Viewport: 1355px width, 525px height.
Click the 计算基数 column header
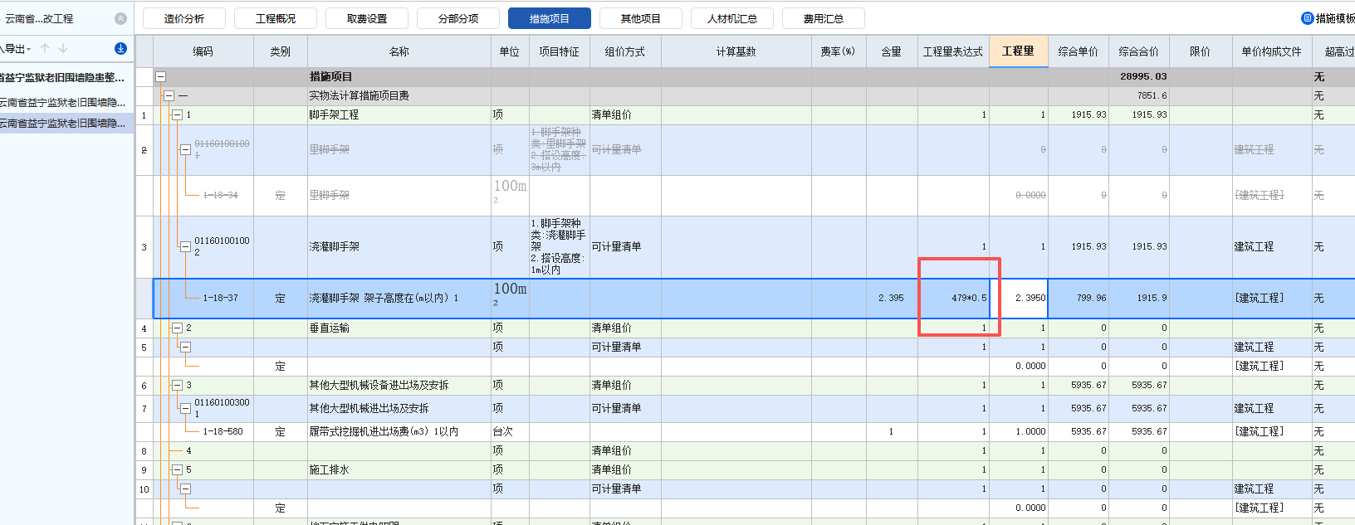pyautogui.click(x=736, y=51)
